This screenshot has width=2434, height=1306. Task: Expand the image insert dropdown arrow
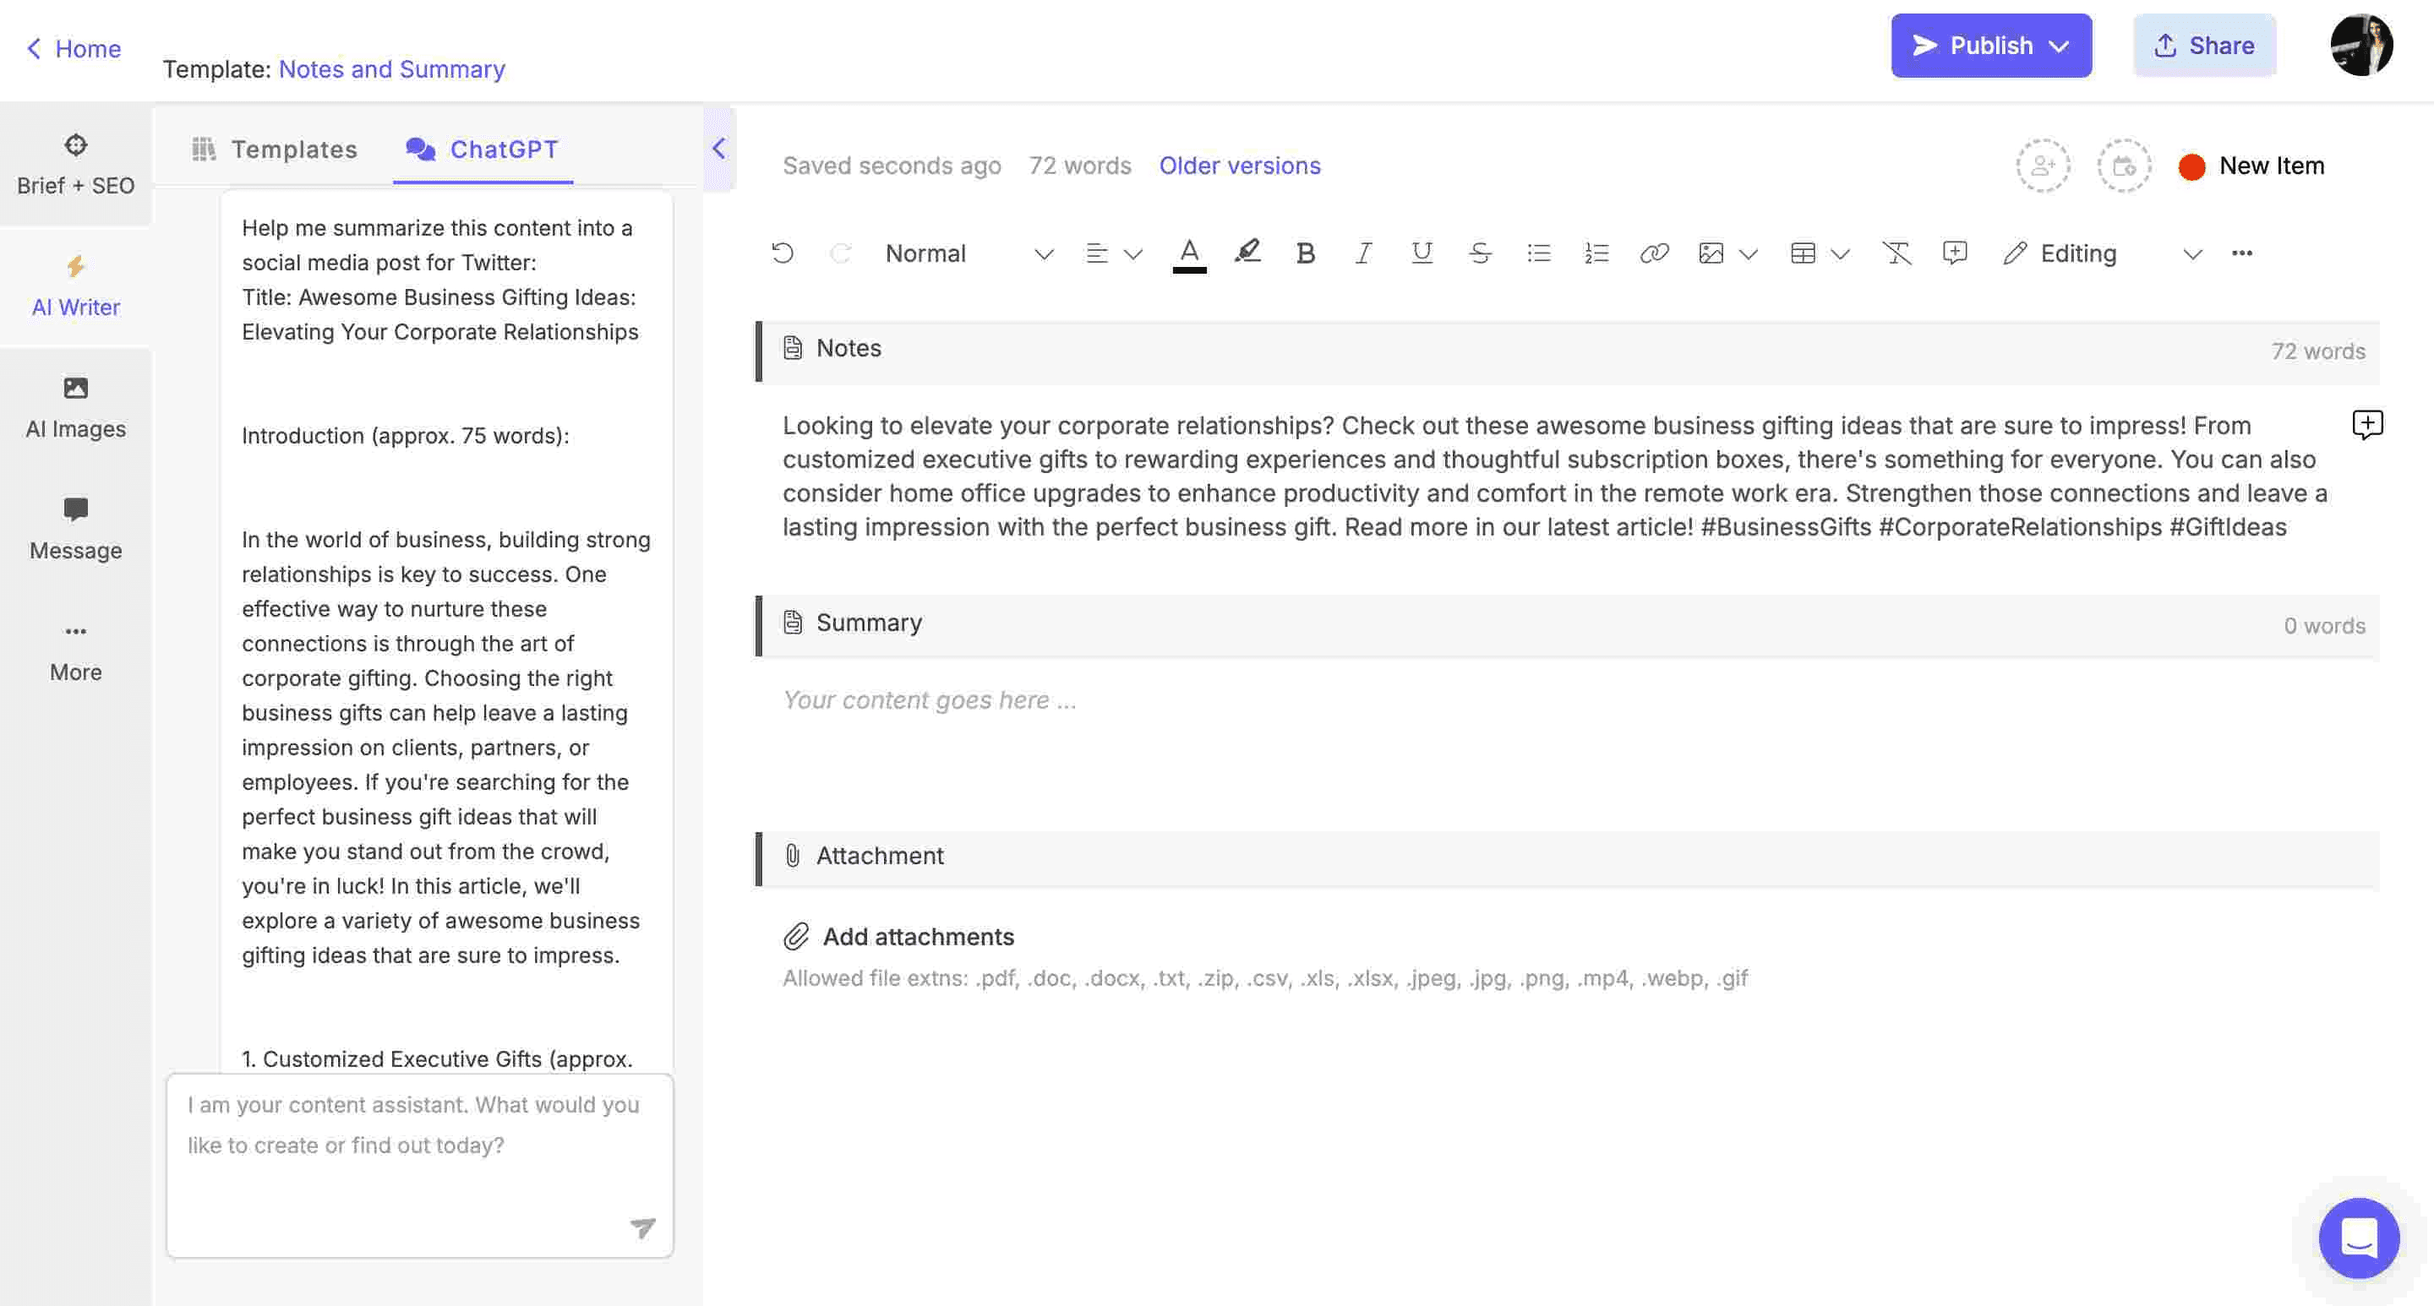point(1748,254)
